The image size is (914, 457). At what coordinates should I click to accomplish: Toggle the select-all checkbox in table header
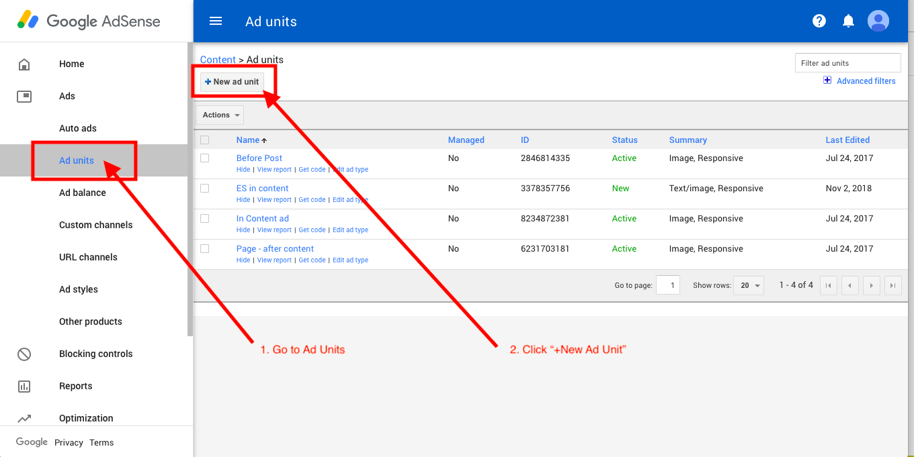pos(204,140)
